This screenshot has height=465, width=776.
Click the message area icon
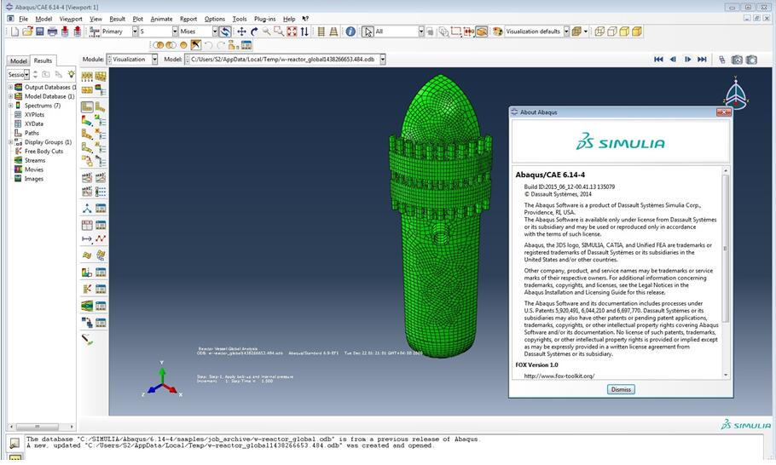[14, 443]
